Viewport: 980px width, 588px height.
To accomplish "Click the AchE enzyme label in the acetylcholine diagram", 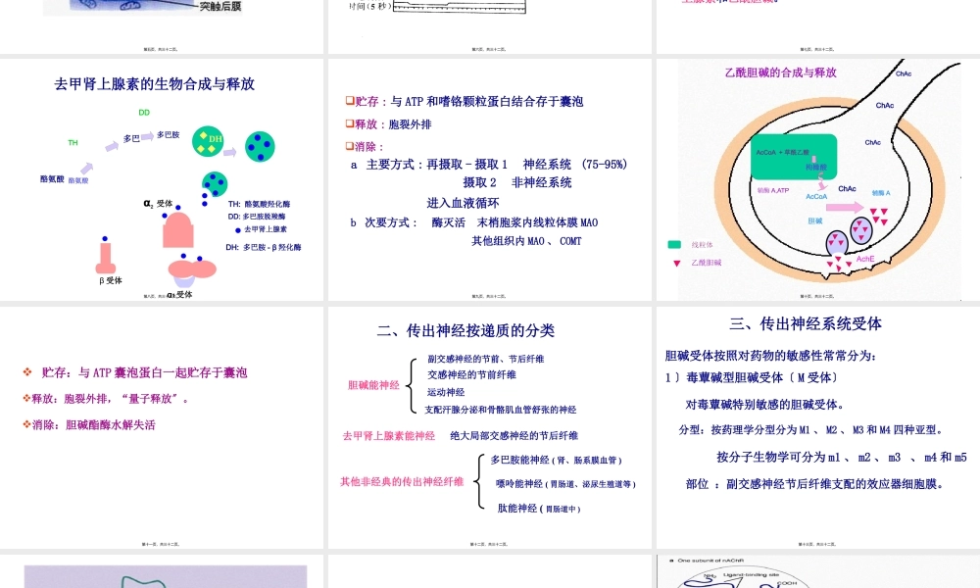I will (865, 257).
